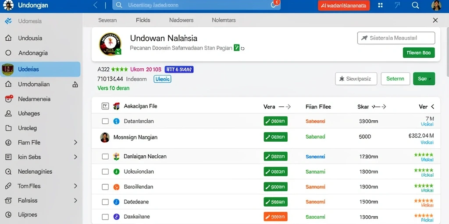Tick the checkbox for Datantandan row
Viewport: 449px width, 224px height.
(105, 121)
